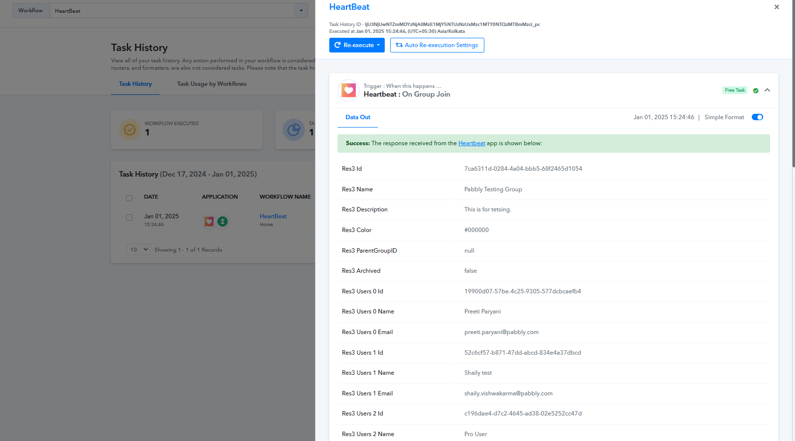Click the color value #000000
Image resolution: width=795 pixels, height=441 pixels.
[x=477, y=230]
